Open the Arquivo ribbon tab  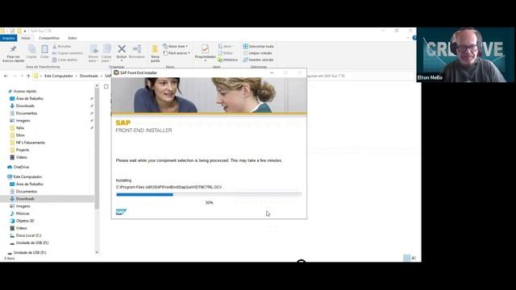point(9,38)
